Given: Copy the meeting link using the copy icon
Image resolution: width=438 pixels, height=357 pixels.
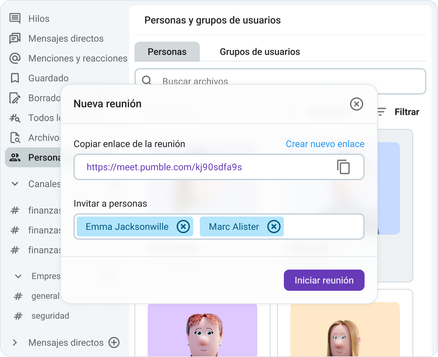Looking at the screenshot, I should tap(344, 167).
